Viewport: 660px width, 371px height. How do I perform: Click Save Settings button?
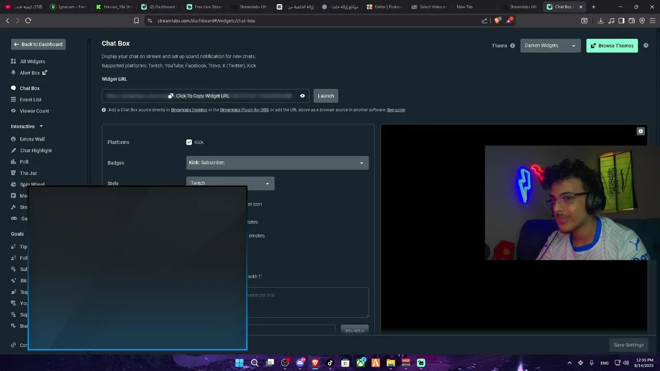[629, 345]
